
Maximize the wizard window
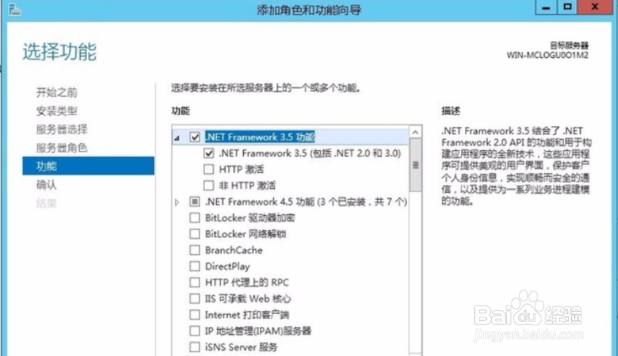[x=567, y=7]
